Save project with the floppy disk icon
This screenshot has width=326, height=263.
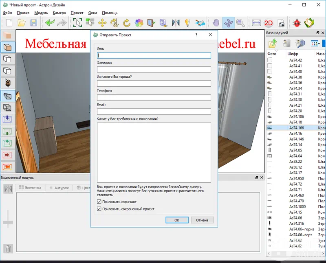34,23
